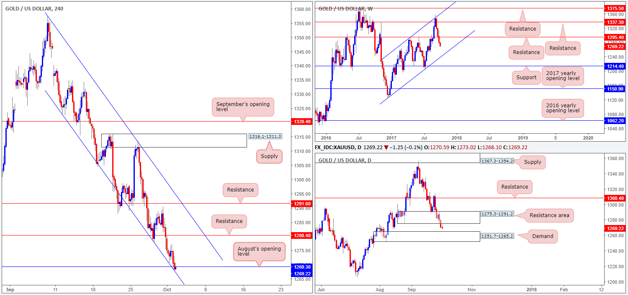
Task: Click Feb on the daily time axis
Action: pyautogui.click(x=564, y=289)
